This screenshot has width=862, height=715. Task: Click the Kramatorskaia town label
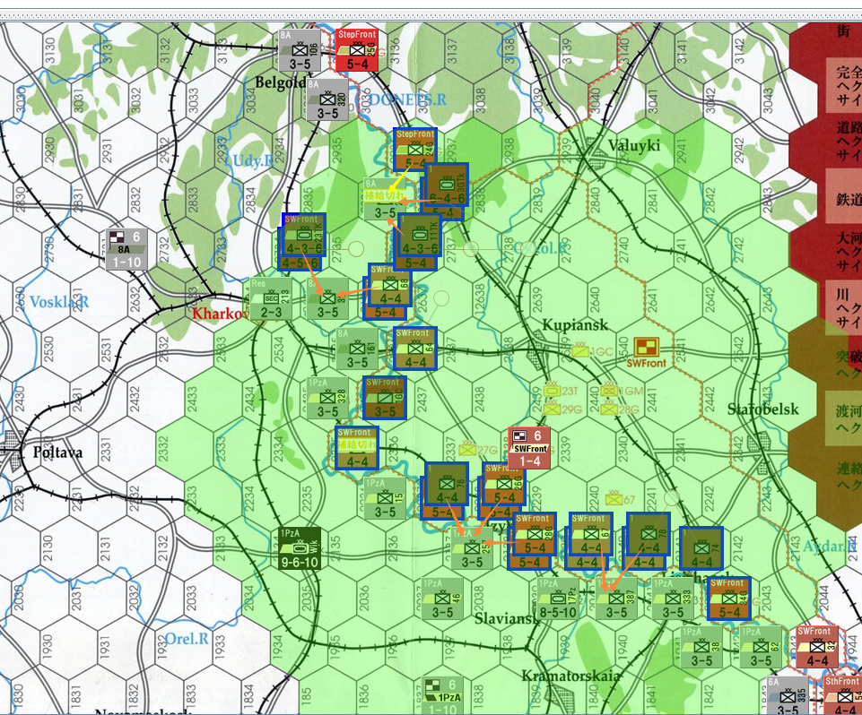pyautogui.click(x=570, y=676)
